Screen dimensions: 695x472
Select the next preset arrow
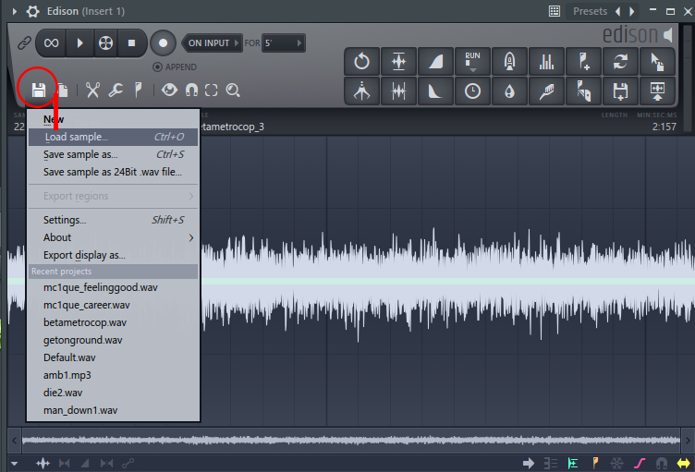click(x=631, y=11)
